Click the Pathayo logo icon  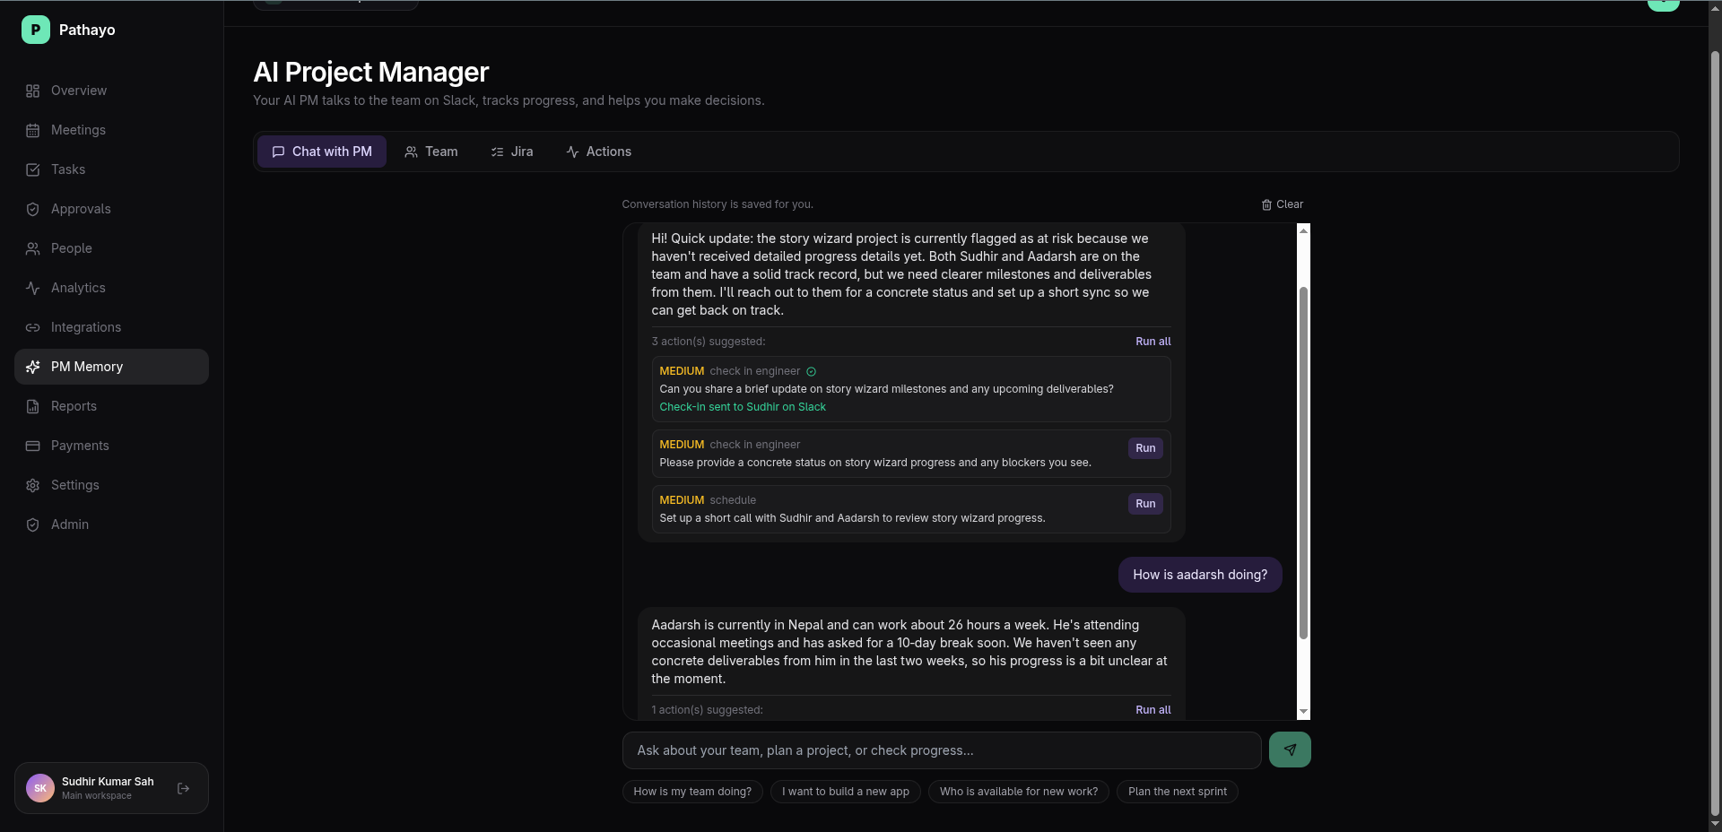point(36,30)
